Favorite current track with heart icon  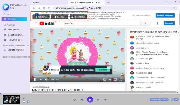click(24, 102)
